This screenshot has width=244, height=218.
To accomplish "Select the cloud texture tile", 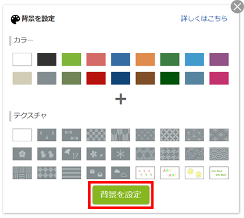I will (x=121, y=173).
